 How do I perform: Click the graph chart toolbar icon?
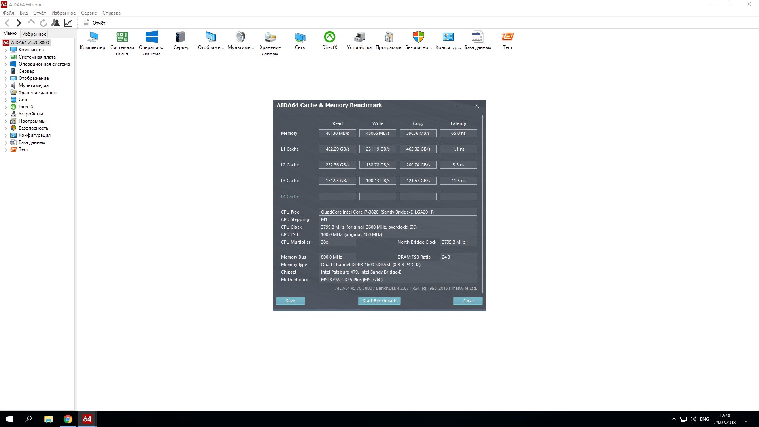click(x=68, y=23)
